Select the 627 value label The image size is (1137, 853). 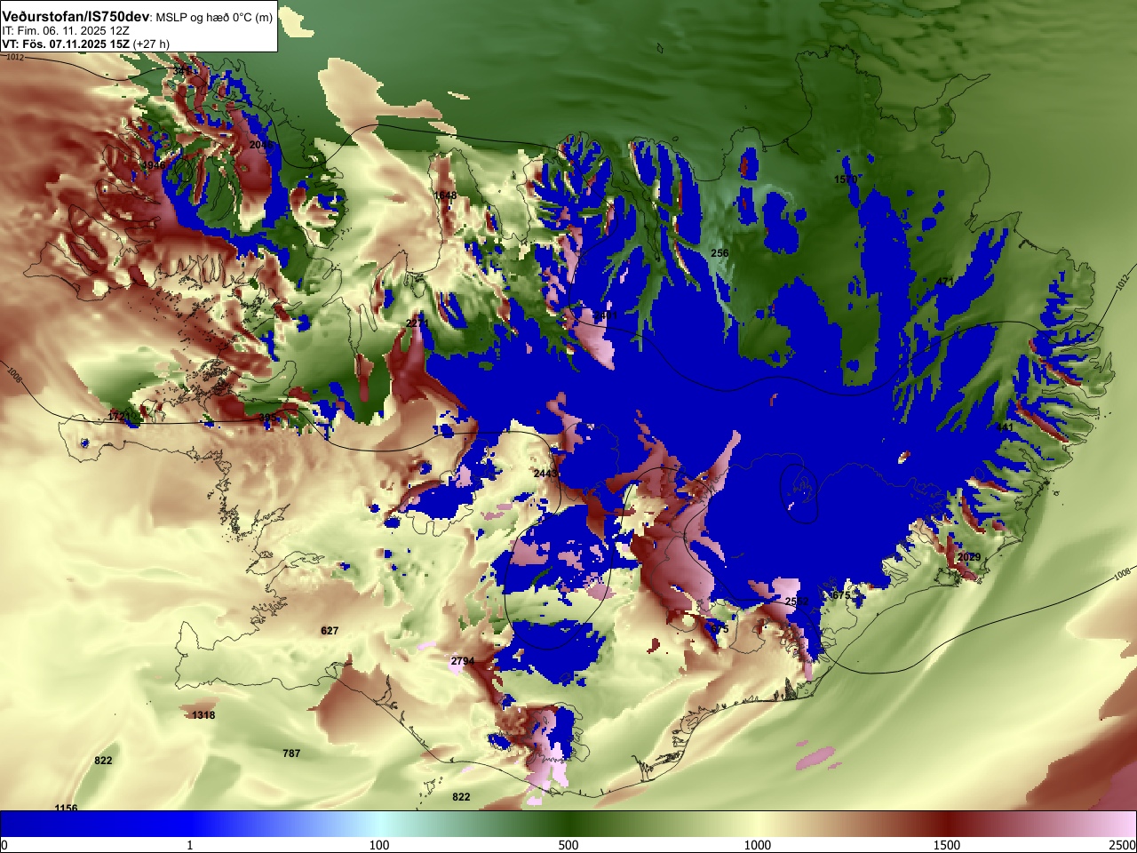(330, 631)
